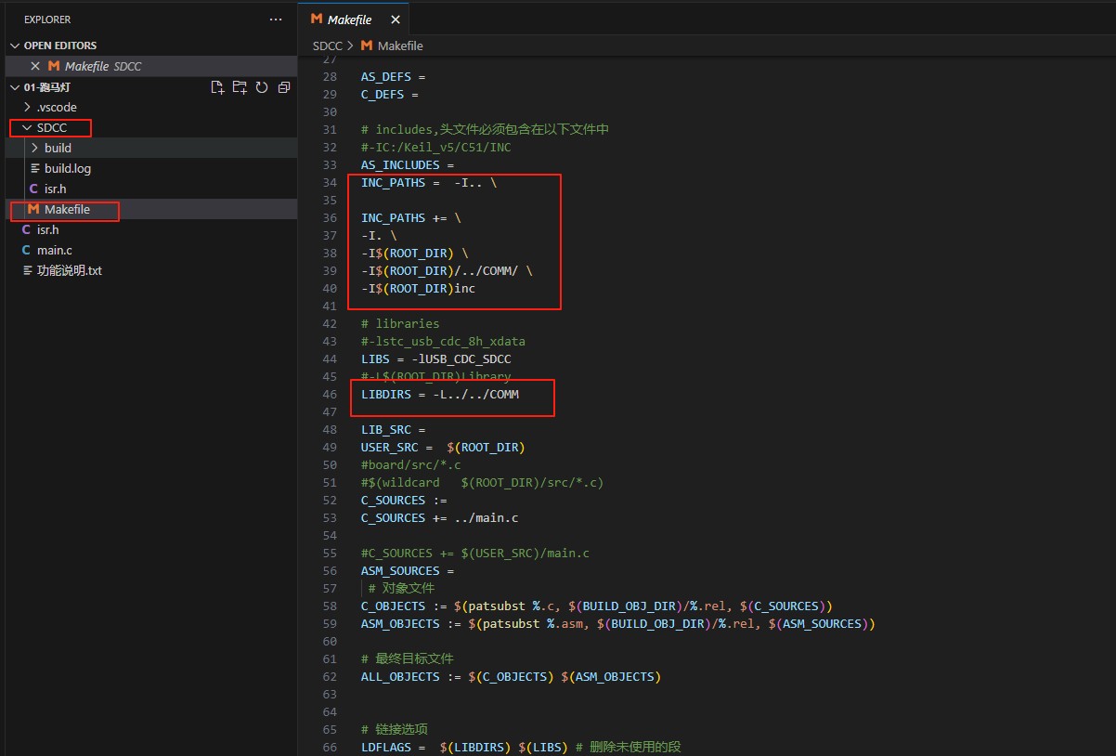The width and height of the screenshot is (1116, 756).
Task: Close the Makefile editor tab
Action: 396,20
